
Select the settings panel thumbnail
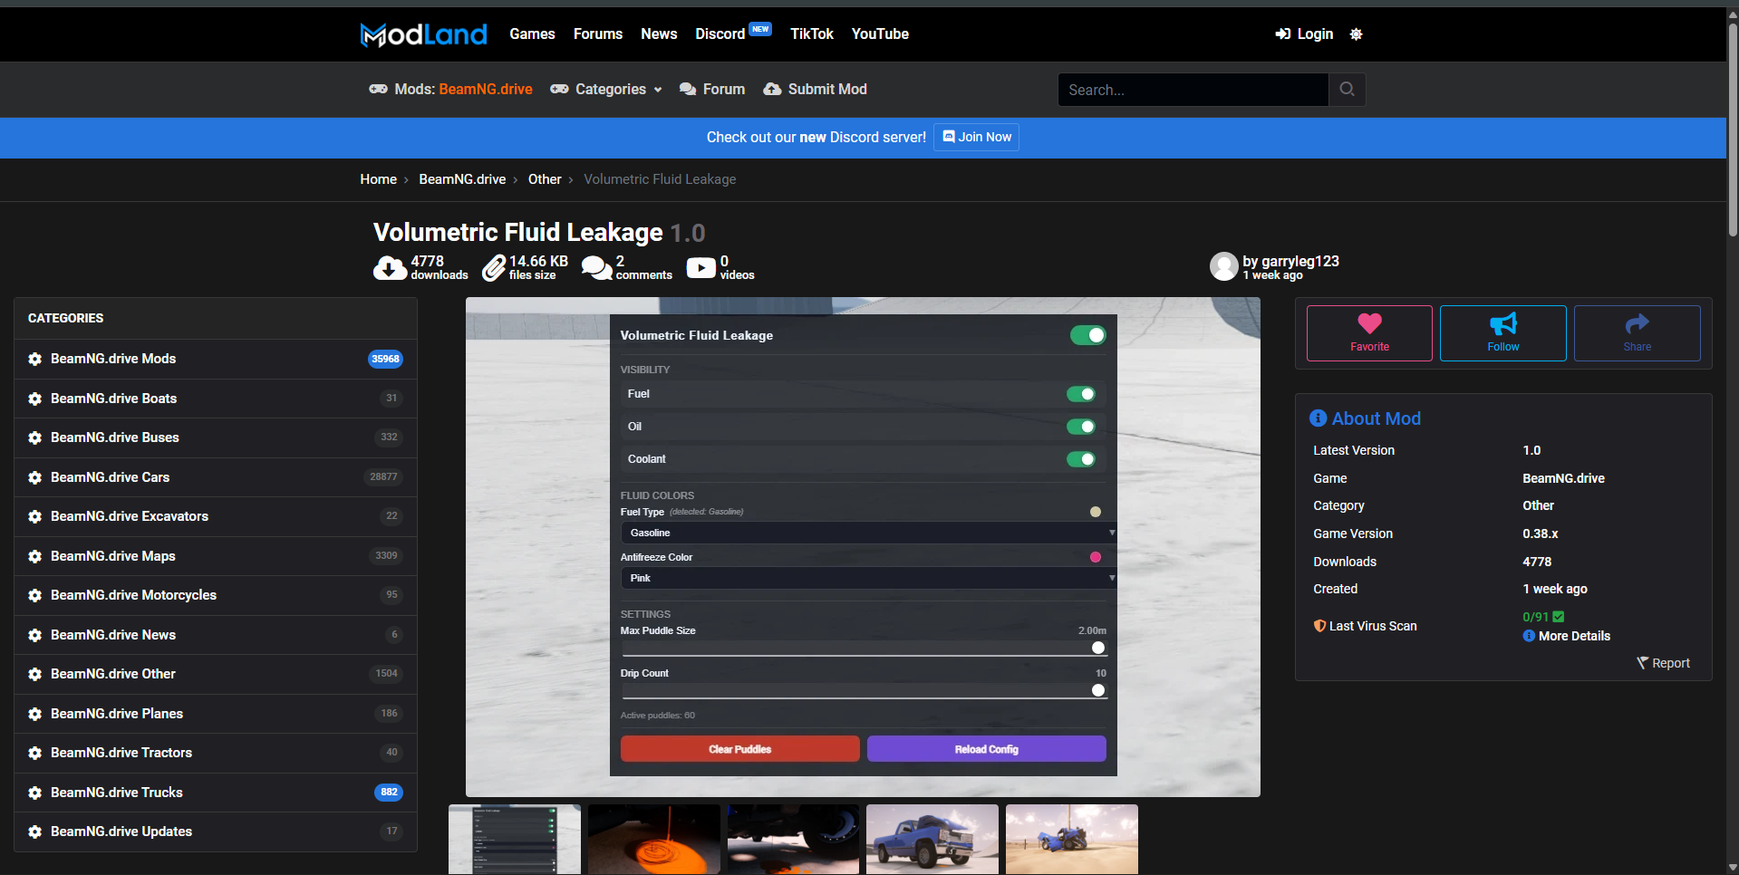515,840
